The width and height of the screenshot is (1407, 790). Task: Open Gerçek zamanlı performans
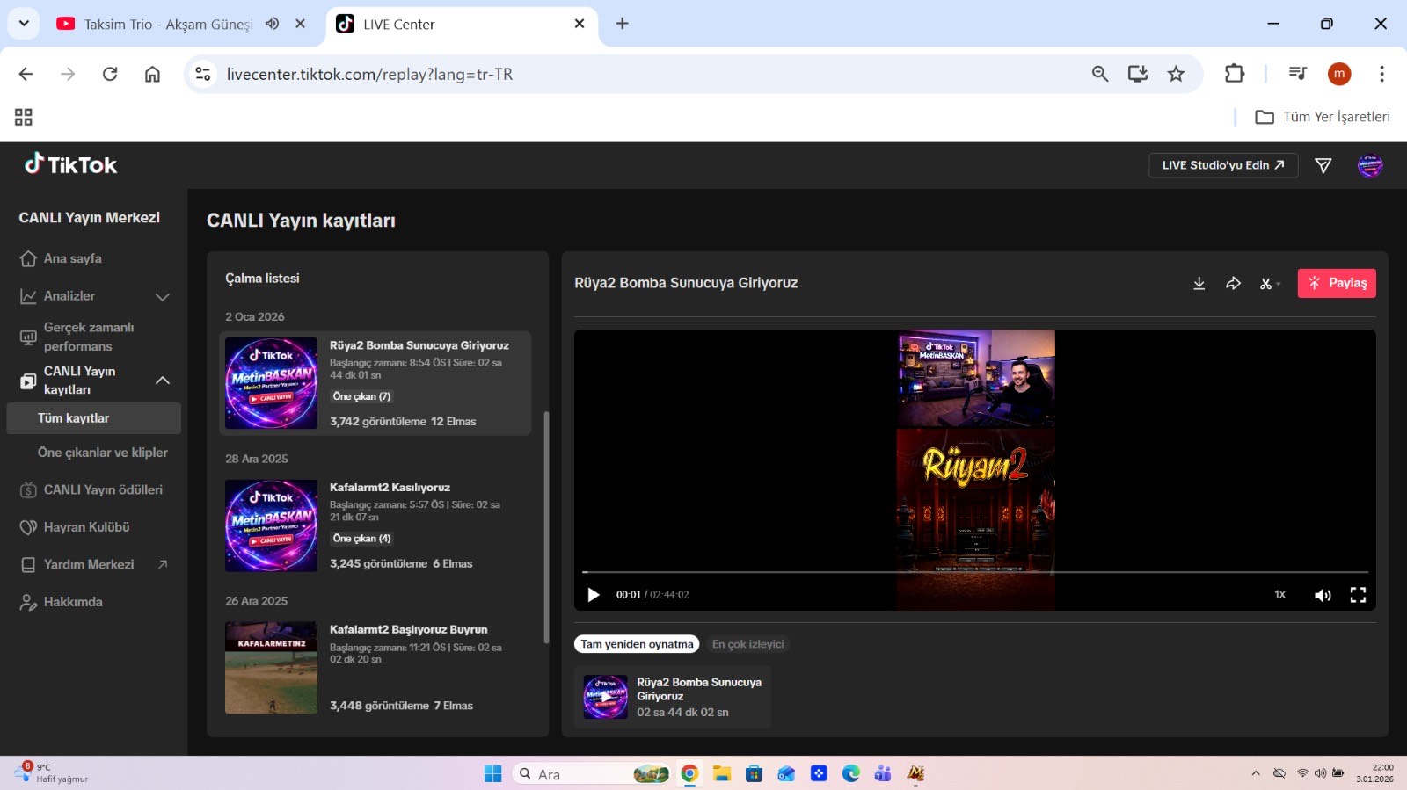89,337
